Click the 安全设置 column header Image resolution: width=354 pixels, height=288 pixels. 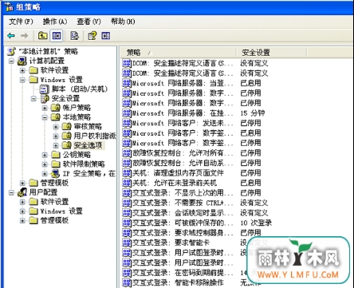[x=272, y=53]
